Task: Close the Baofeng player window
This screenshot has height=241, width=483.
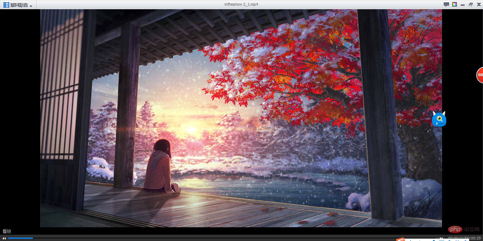Action: click(x=478, y=5)
